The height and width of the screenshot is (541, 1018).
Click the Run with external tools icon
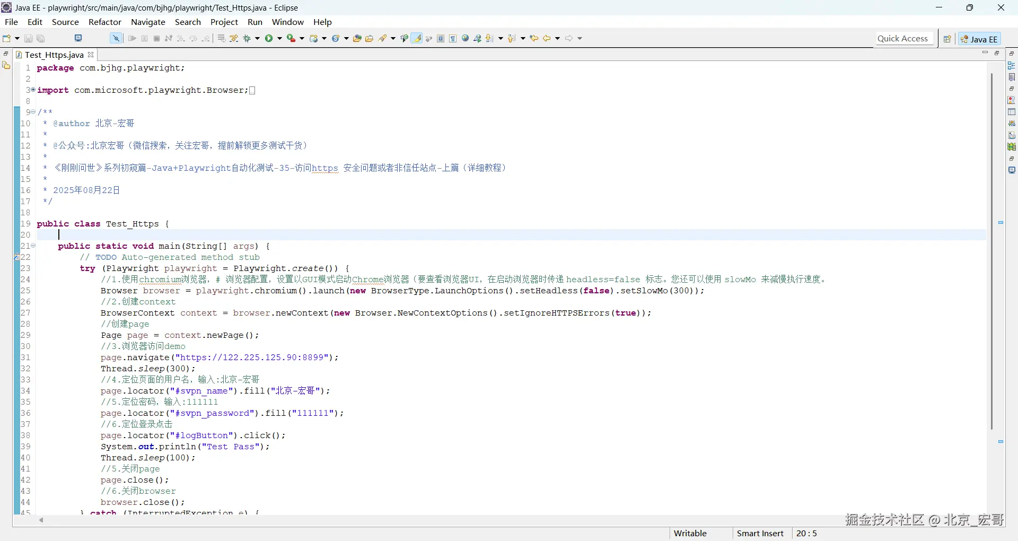[x=291, y=38]
